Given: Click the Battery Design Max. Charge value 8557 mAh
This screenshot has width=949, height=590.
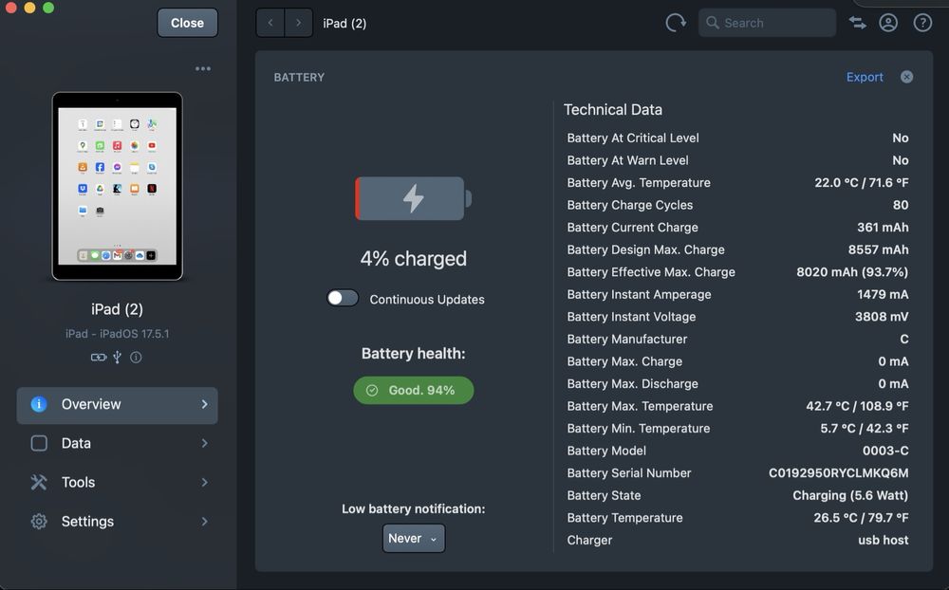Looking at the screenshot, I should click(x=878, y=249).
